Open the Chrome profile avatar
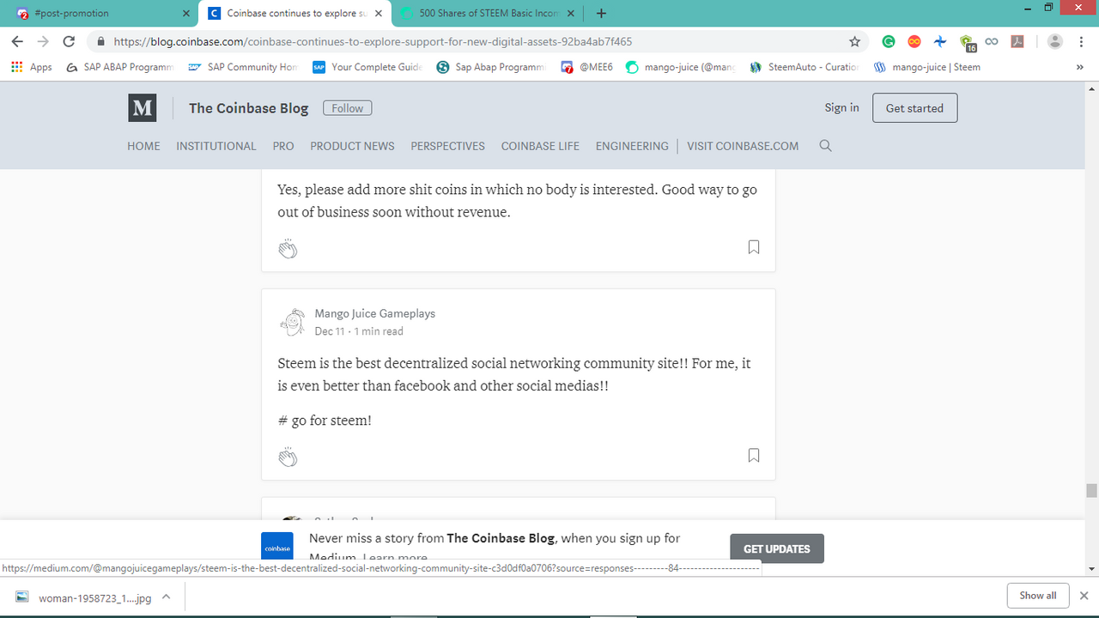1099x618 pixels. [1055, 41]
